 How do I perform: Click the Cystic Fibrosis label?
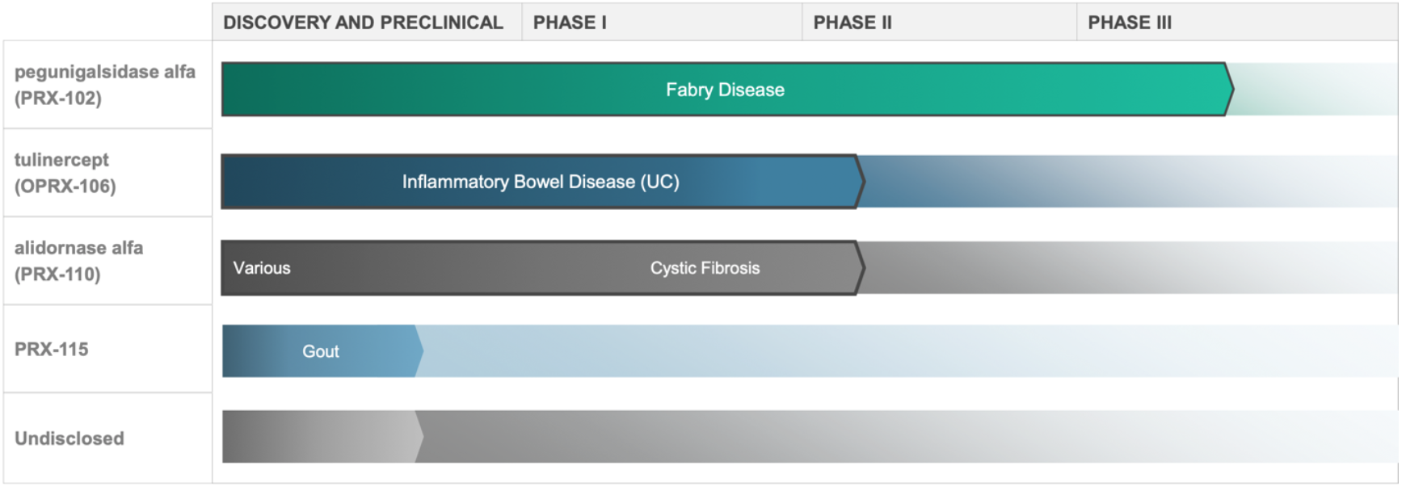click(705, 268)
